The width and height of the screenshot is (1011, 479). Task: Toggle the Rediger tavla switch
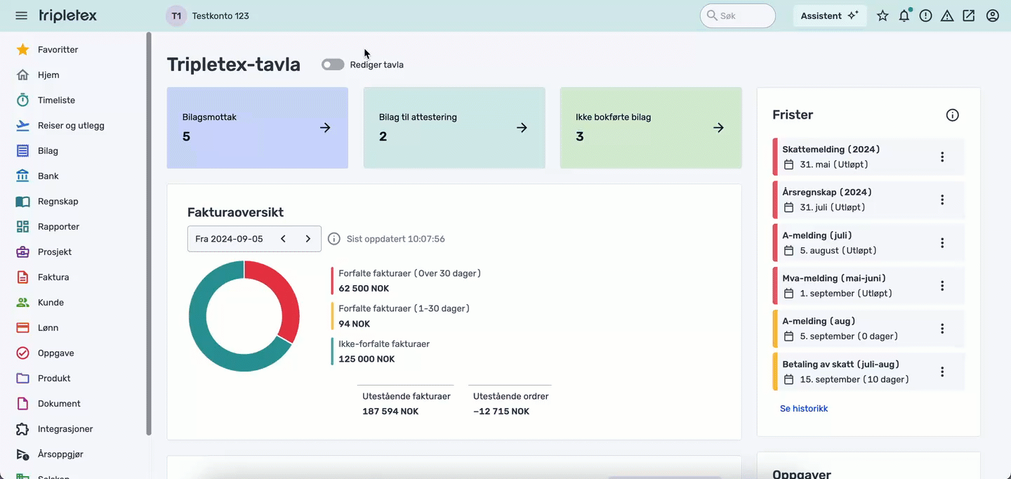pyautogui.click(x=333, y=65)
